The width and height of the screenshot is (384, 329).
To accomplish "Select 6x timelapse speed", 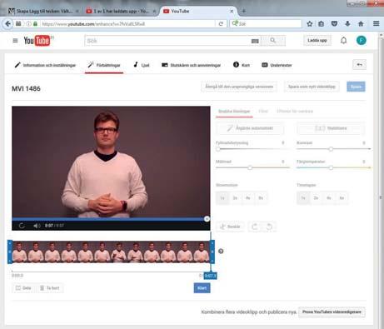I will 342,198.
